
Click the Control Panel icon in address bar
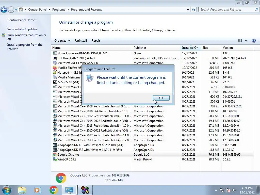[21, 10]
